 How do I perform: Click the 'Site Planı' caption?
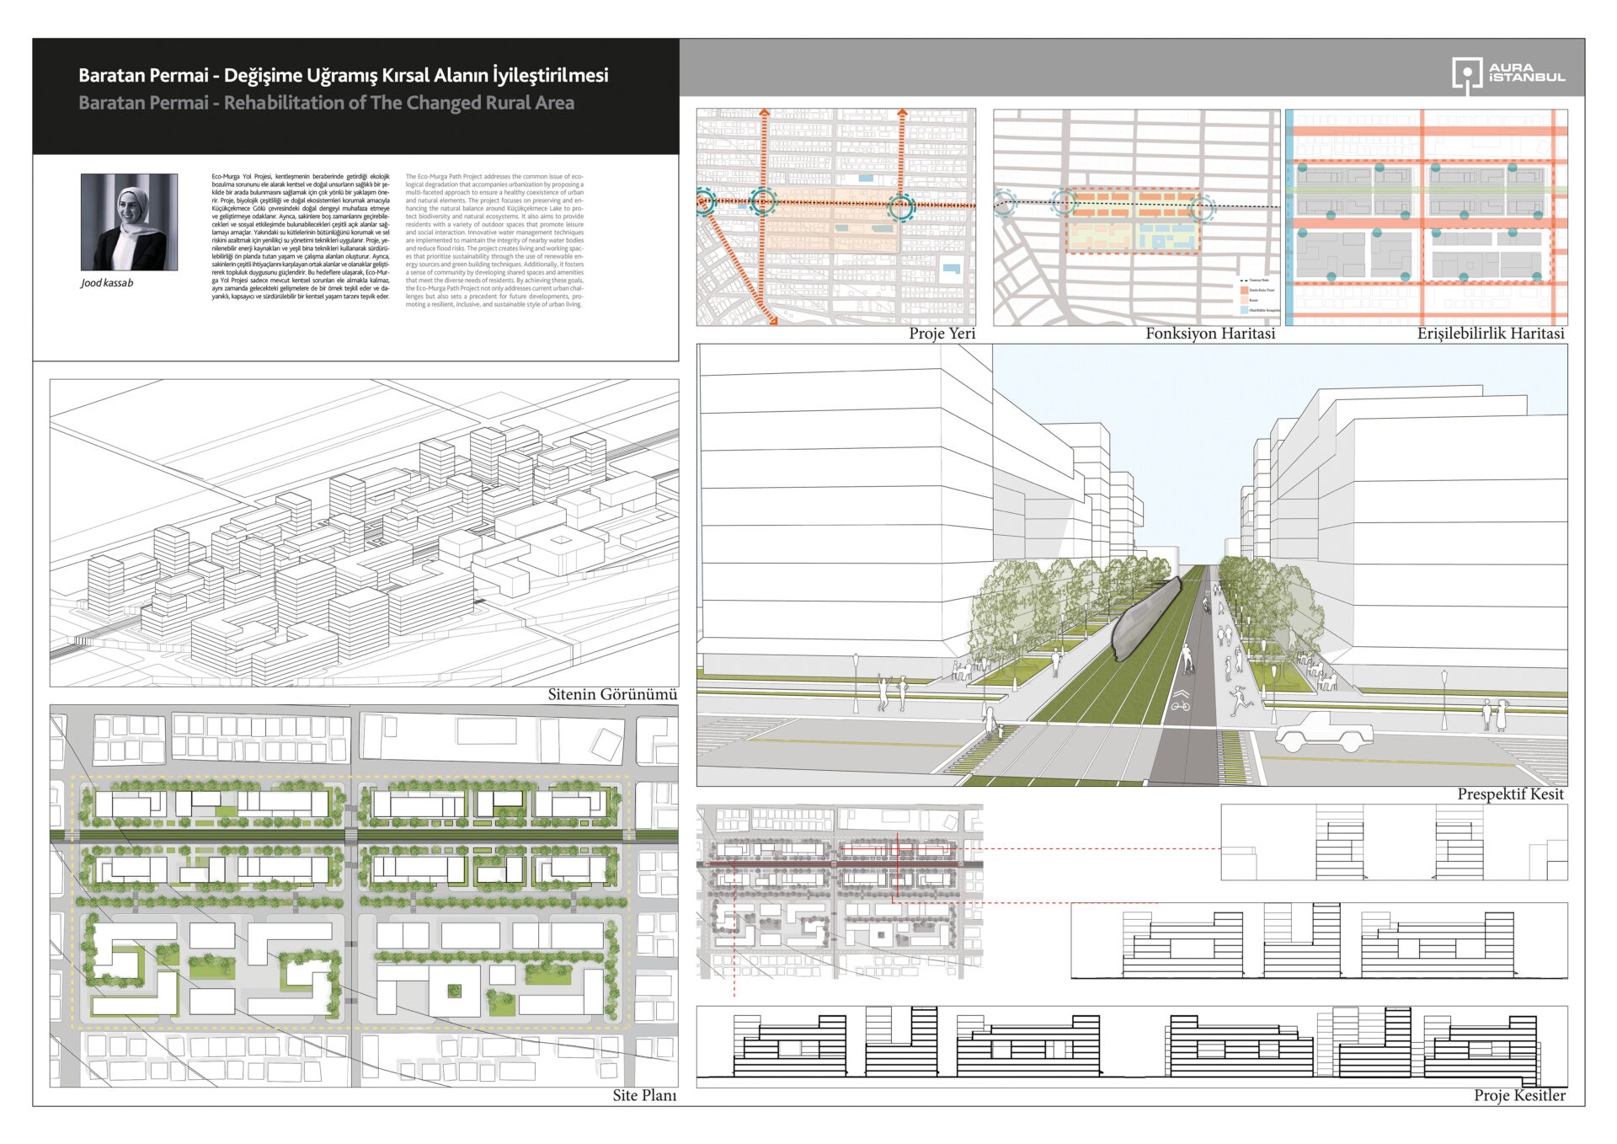click(x=644, y=1095)
